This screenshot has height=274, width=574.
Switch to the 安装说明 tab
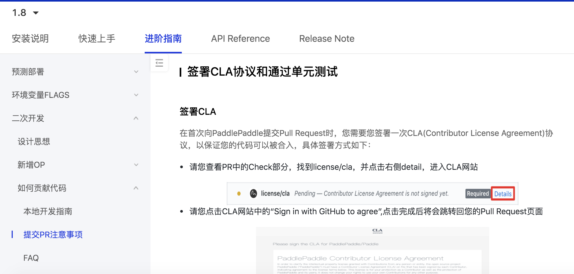[x=30, y=39]
